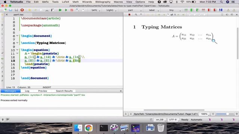This screenshot has height=134, width=239.
Task: Click the LanguageTool LT status icon
Action: 151,119
